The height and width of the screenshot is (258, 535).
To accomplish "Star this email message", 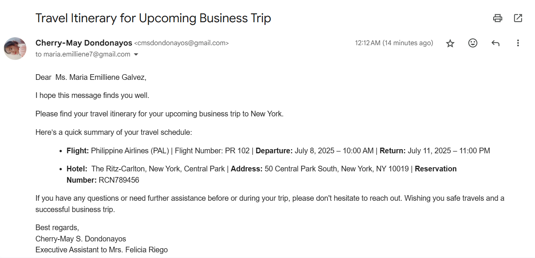I will click(450, 43).
